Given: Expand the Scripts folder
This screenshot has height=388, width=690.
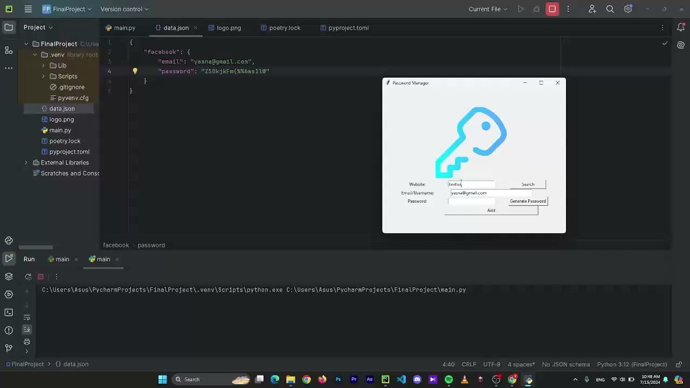Looking at the screenshot, I should point(43,77).
